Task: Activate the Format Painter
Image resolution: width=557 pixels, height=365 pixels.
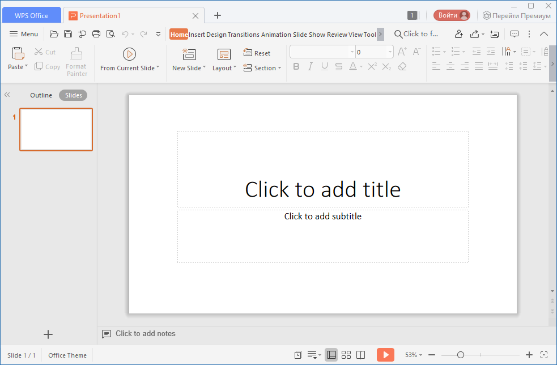Action: 76,62
